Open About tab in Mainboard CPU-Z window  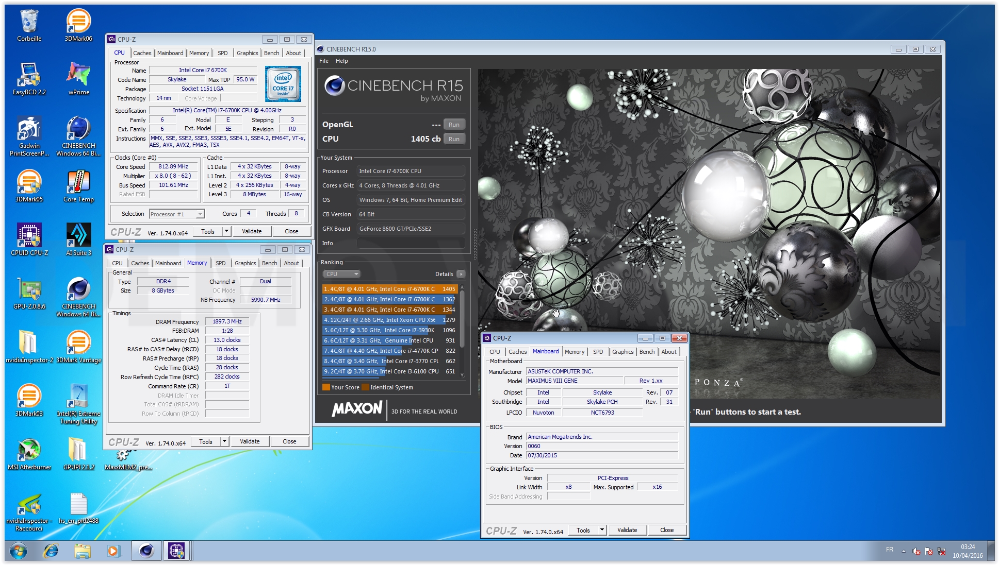pyautogui.click(x=669, y=352)
